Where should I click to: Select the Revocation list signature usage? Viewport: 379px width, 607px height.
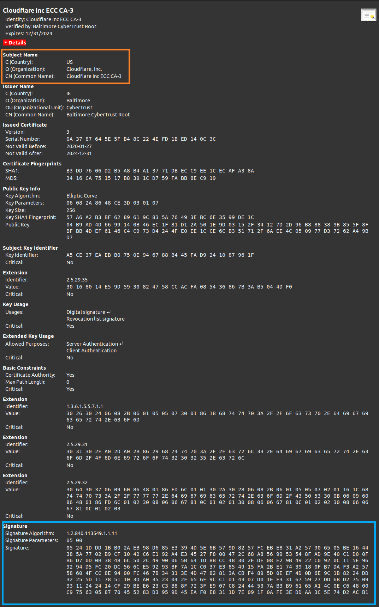(x=95, y=319)
